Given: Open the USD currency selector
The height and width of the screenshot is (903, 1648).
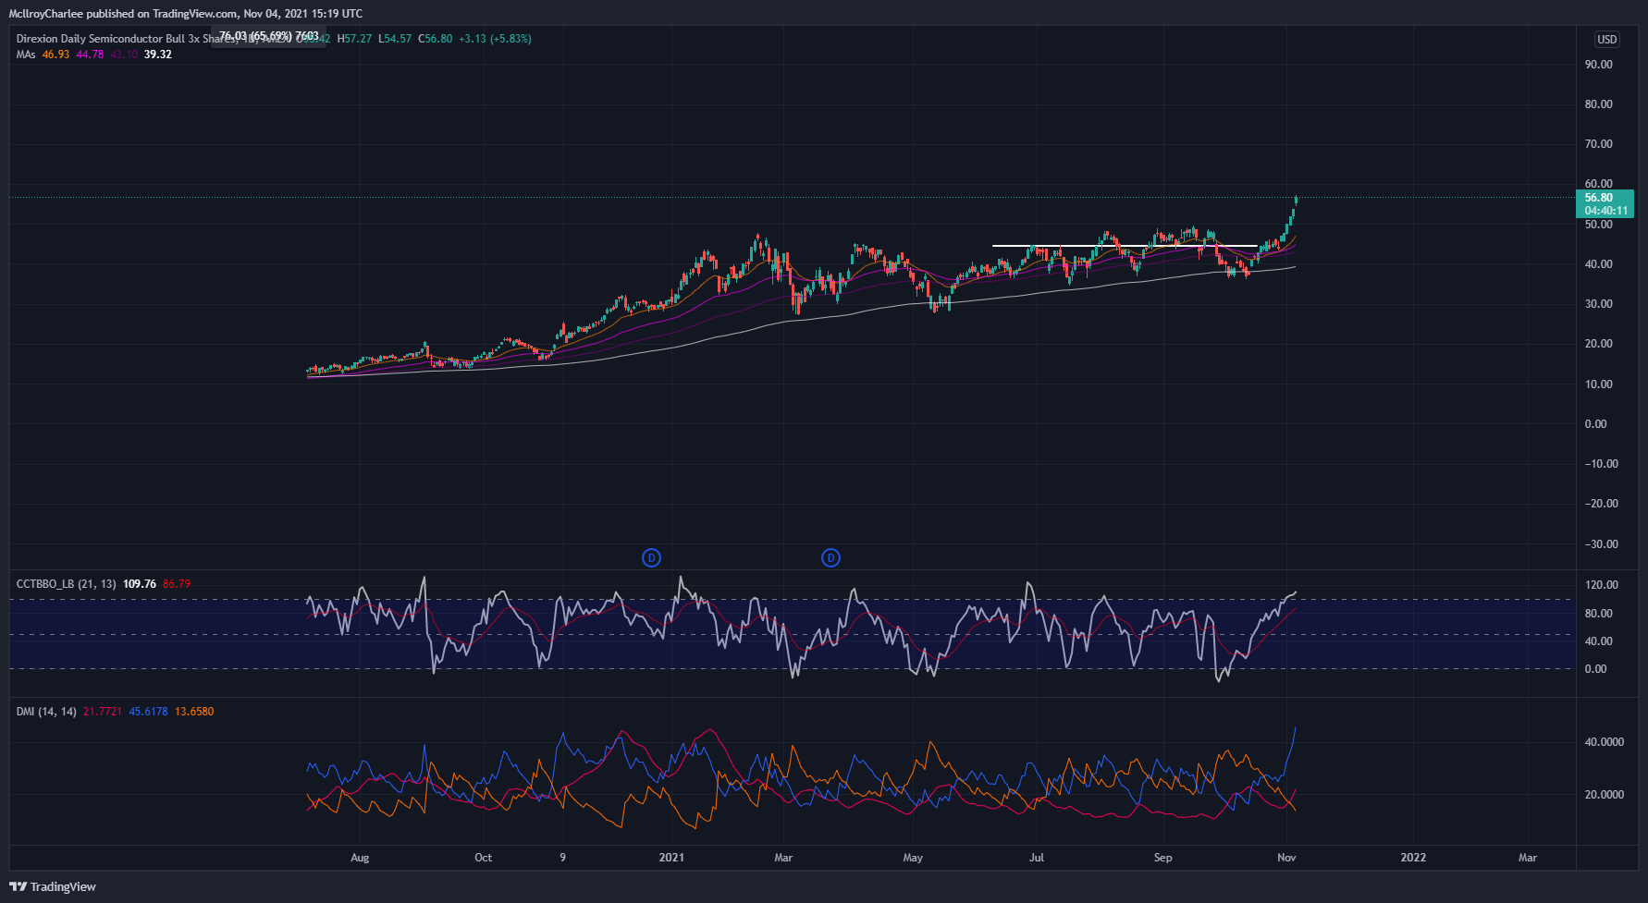Looking at the screenshot, I should [1607, 39].
